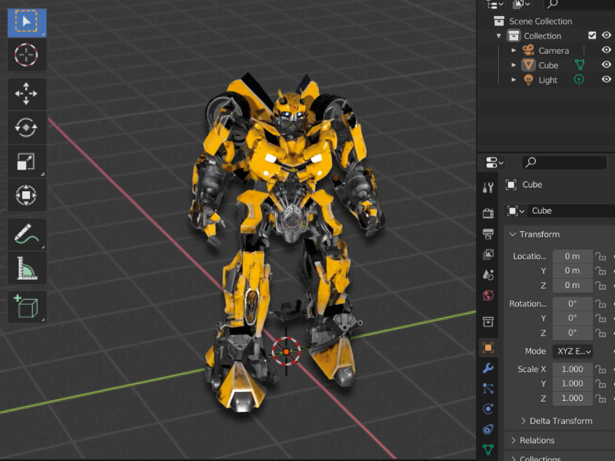Select Scene Collection row
The width and height of the screenshot is (615, 461).
pyautogui.click(x=540, y=22)
